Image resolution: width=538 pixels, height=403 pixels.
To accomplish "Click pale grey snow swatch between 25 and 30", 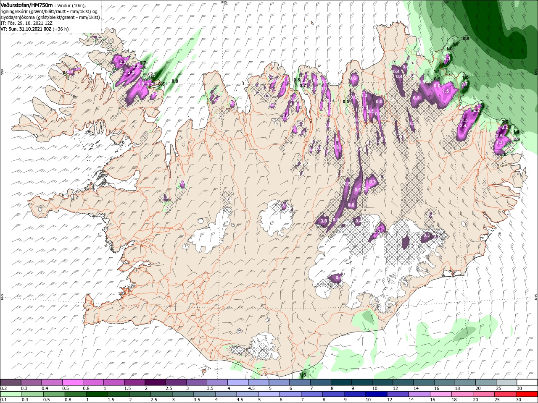I will [x=506, y=382].
